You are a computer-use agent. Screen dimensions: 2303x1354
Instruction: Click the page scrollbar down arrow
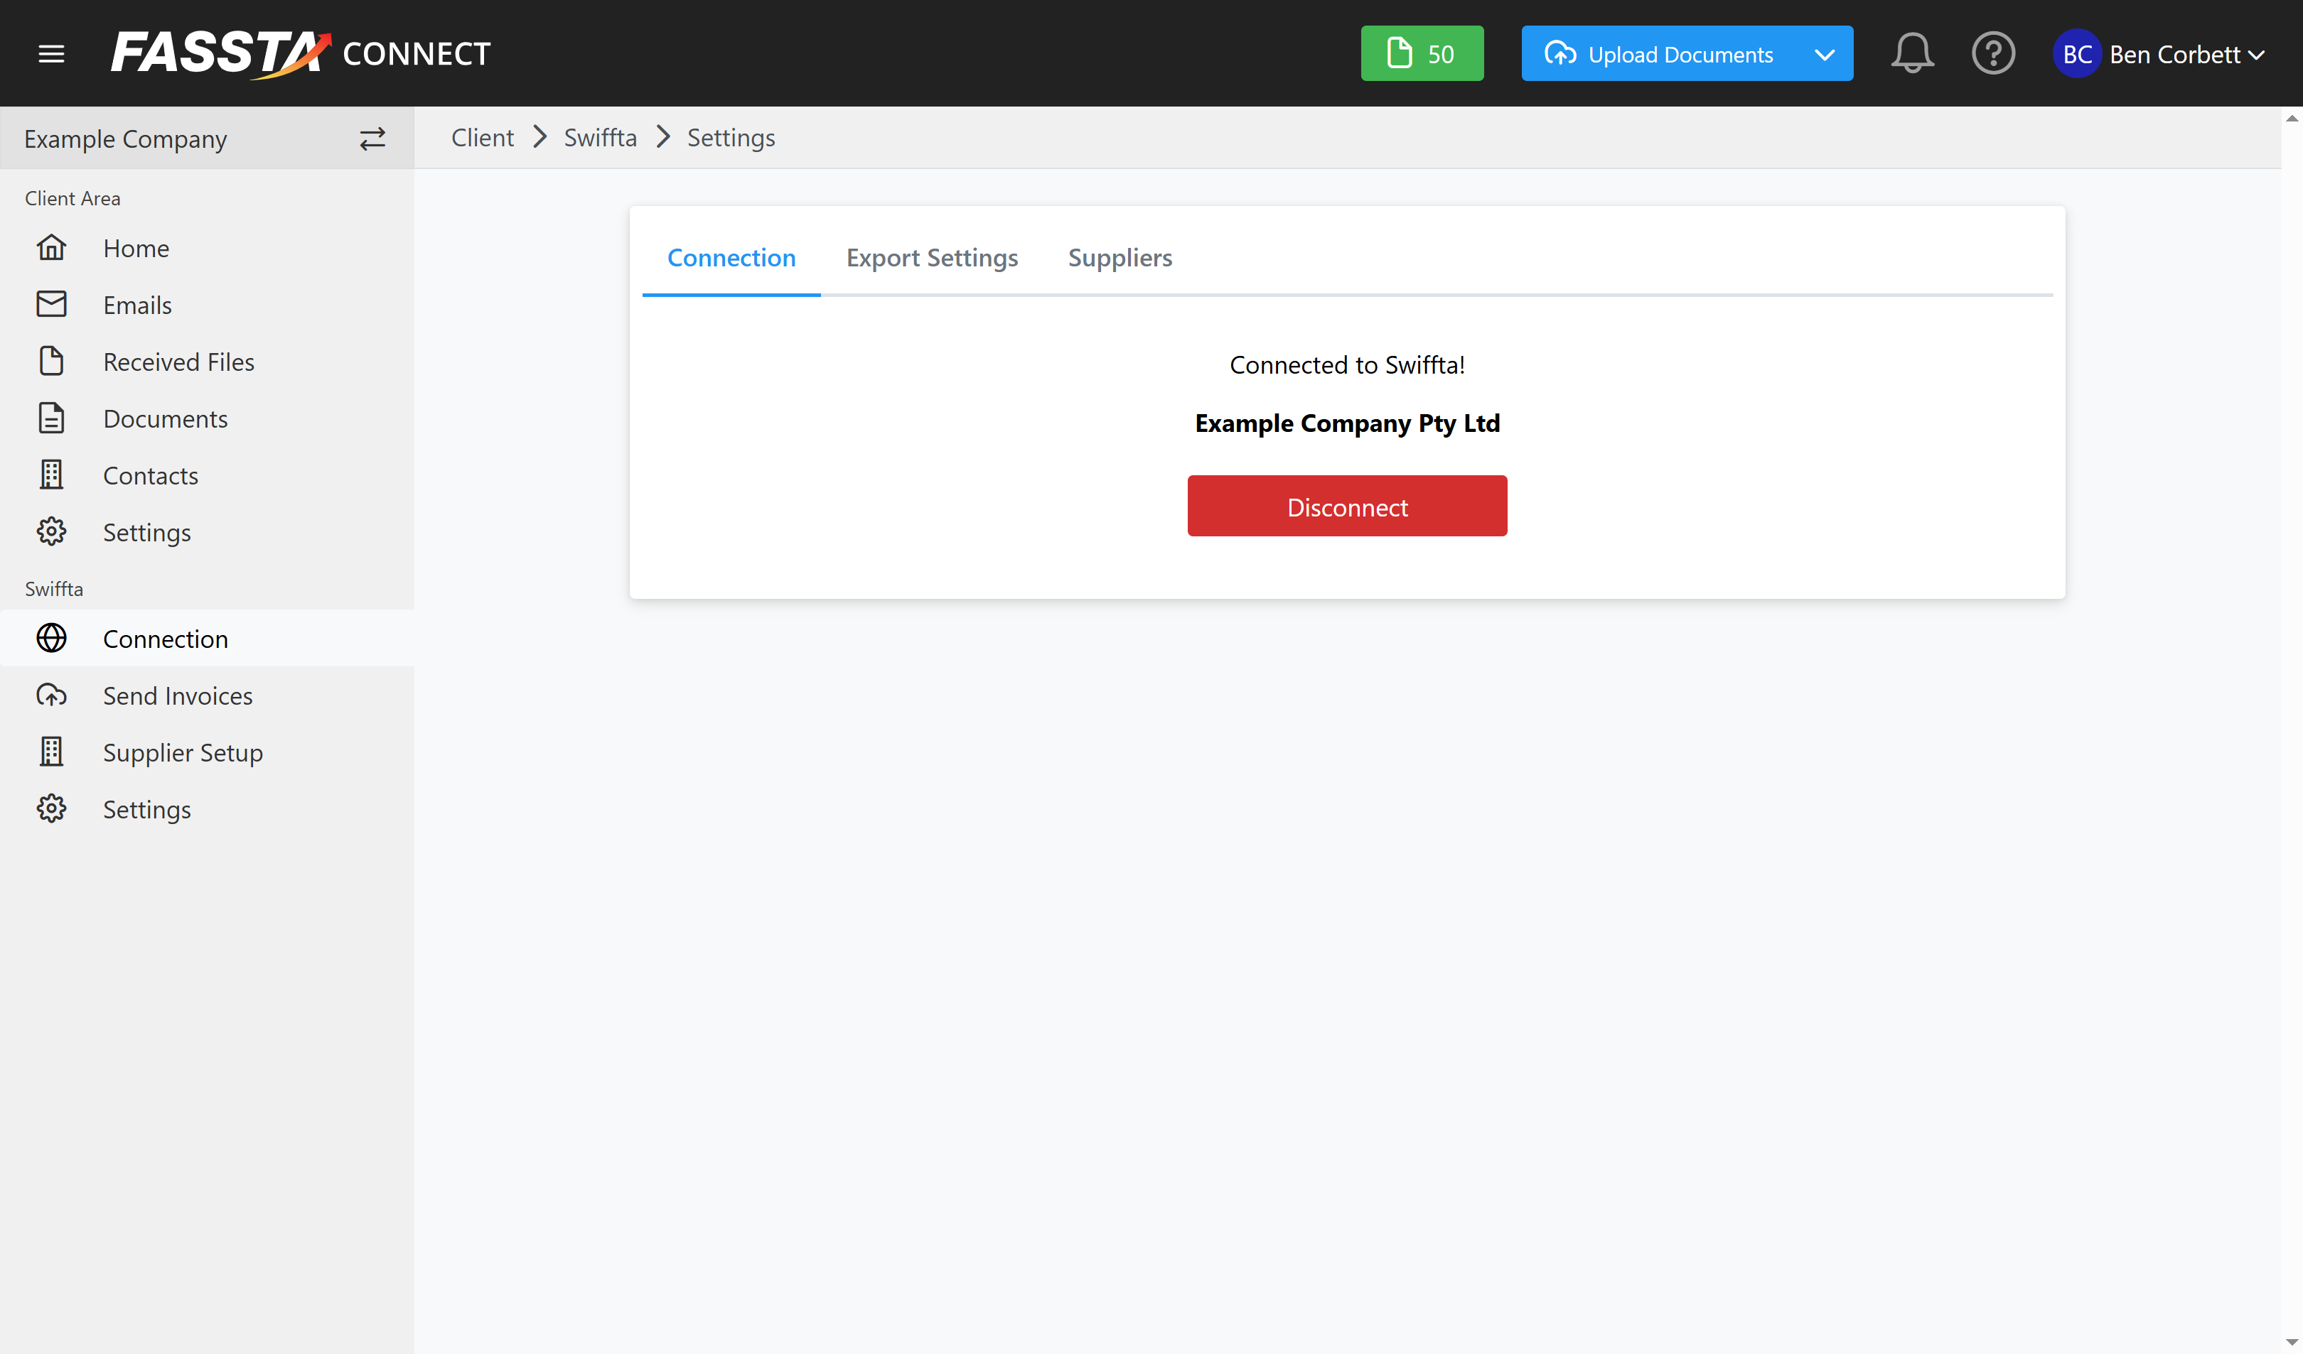pos(2291,1341)
